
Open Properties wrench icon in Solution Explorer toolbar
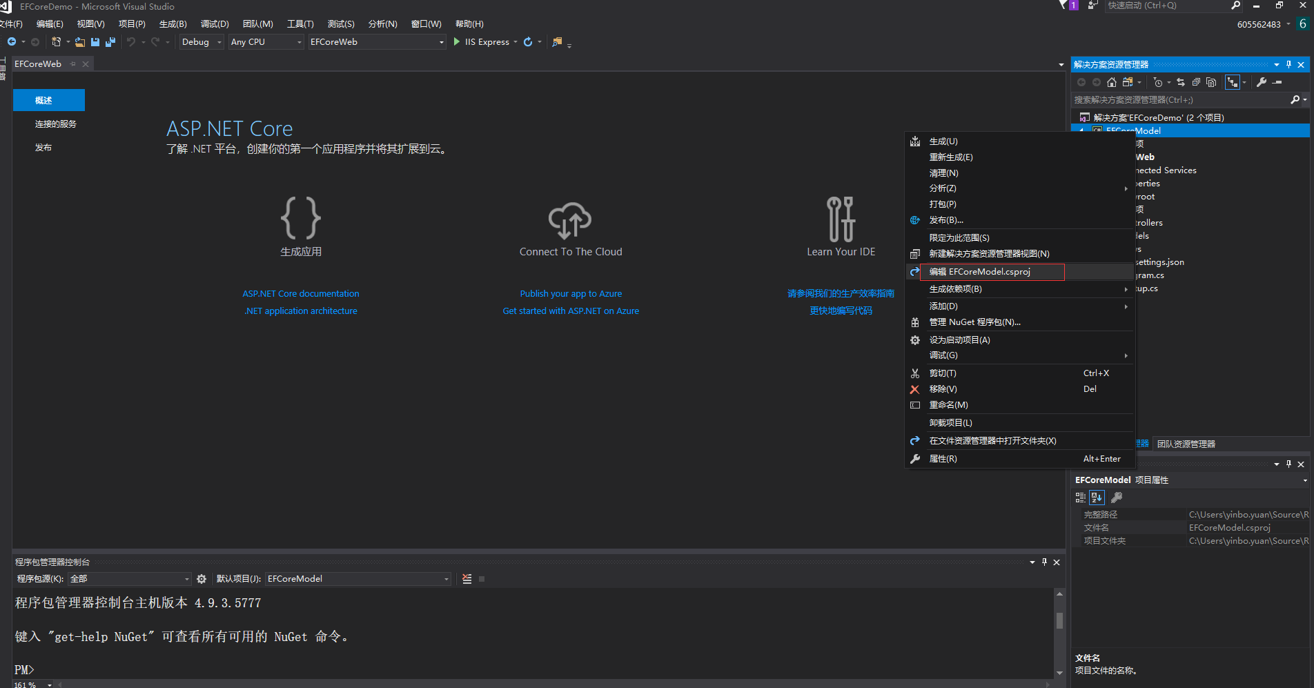pos(1262,82)
